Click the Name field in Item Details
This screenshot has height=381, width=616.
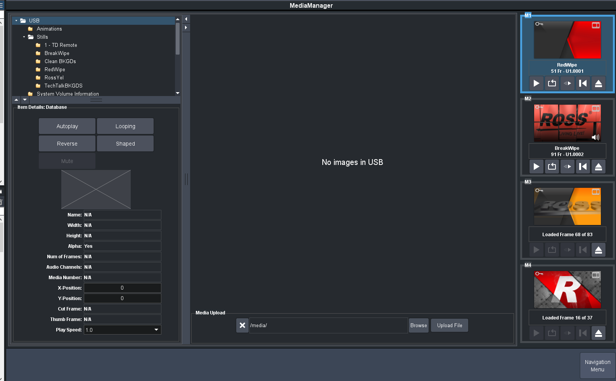click(122, 215)
